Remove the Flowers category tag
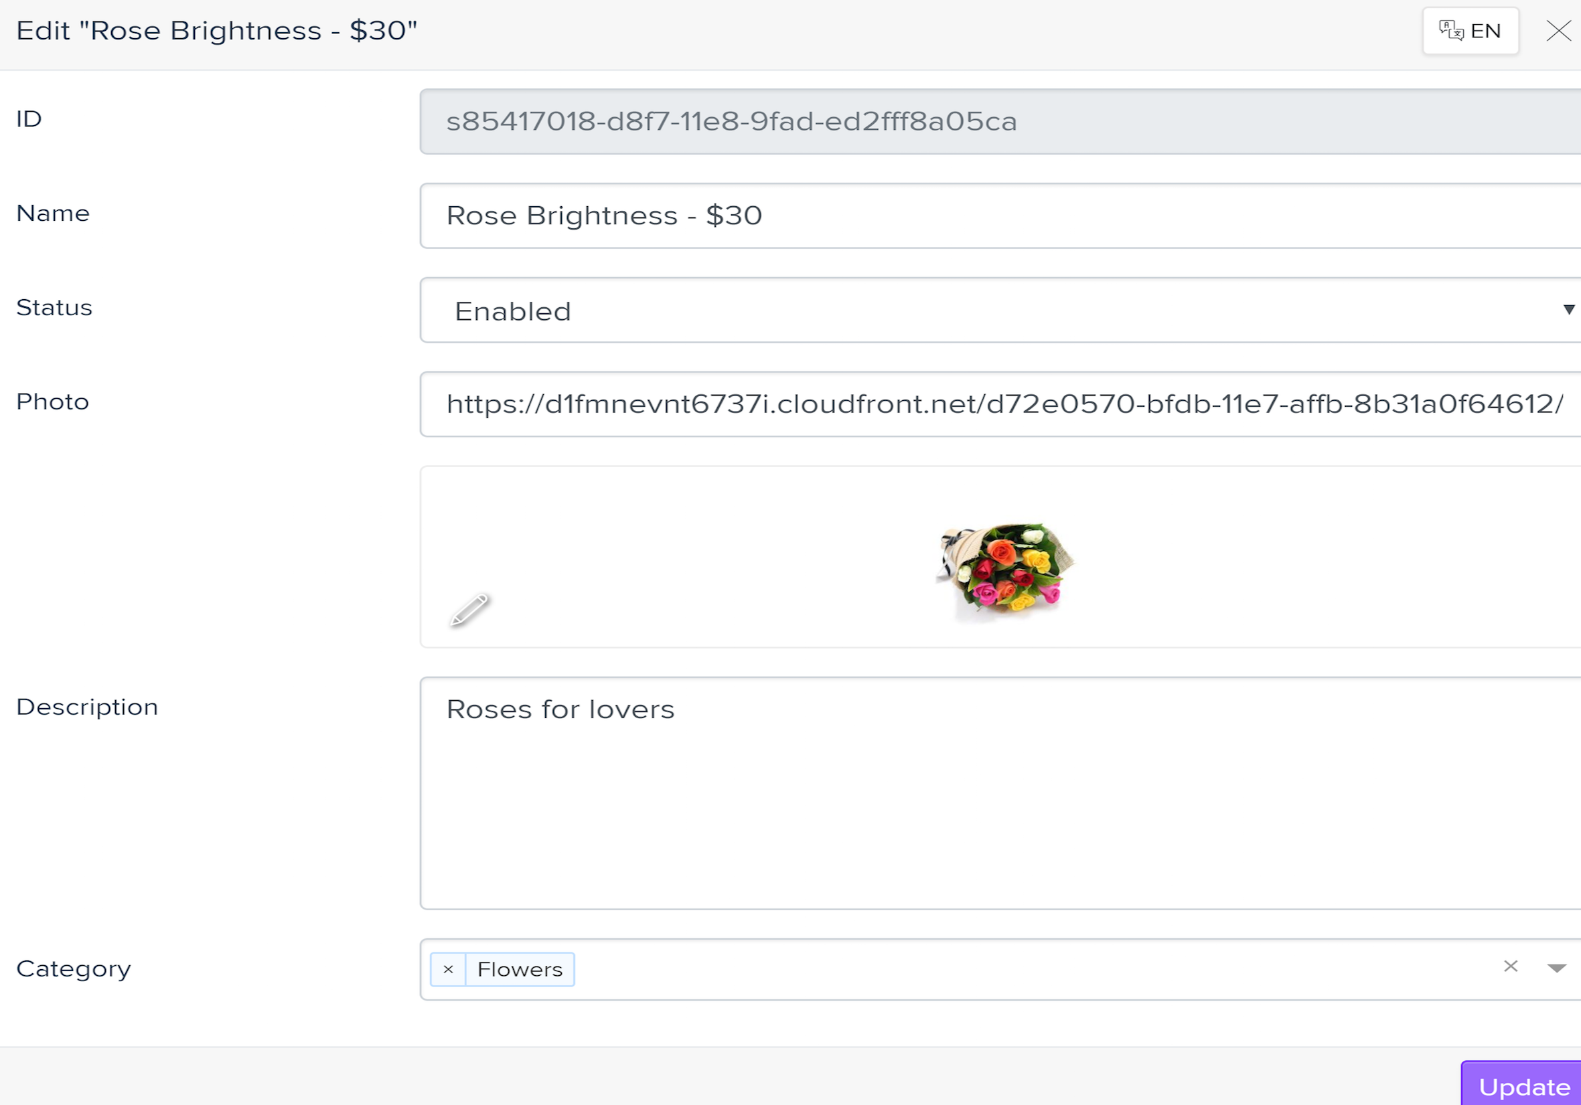1581x1105 pixels. [x=448, y=969]
